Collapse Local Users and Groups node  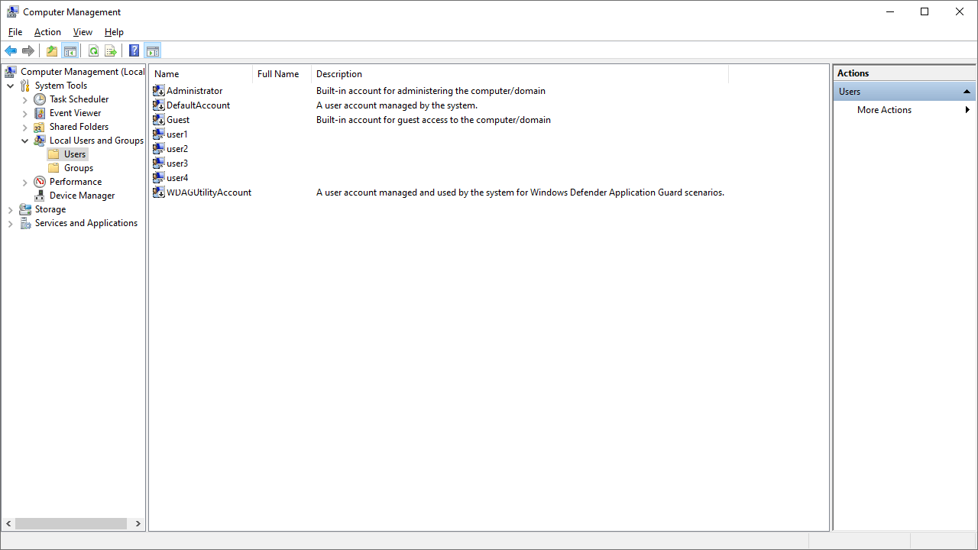(x=25, y=141)
